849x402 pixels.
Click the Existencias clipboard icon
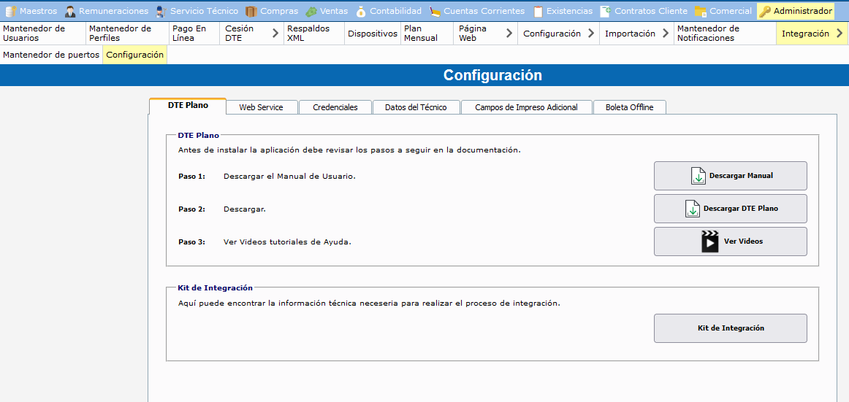click(x=538, y=11)
